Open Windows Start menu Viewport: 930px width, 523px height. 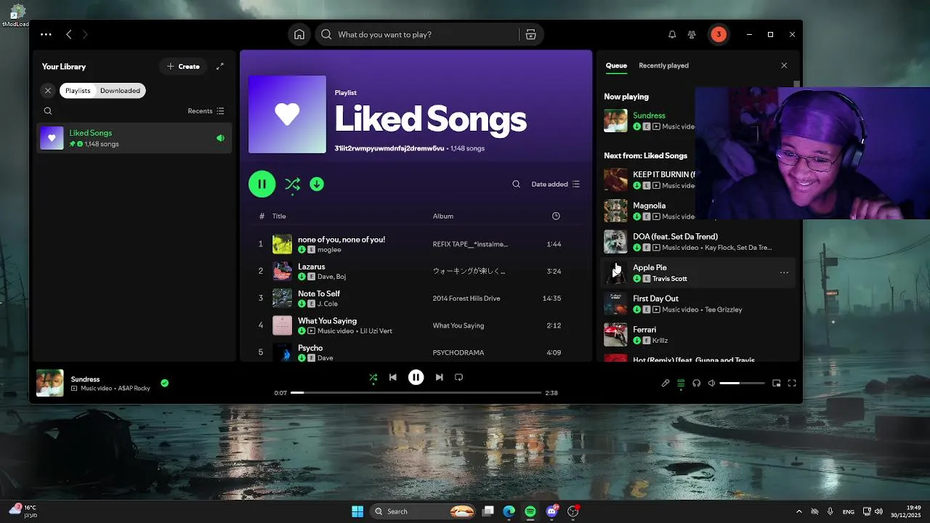357,511
